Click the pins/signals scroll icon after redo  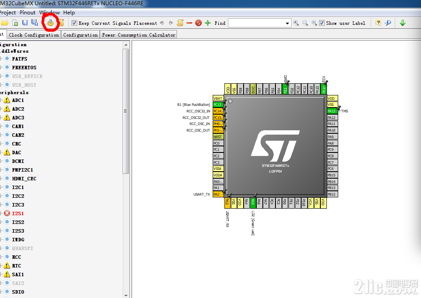coord(180,23)
